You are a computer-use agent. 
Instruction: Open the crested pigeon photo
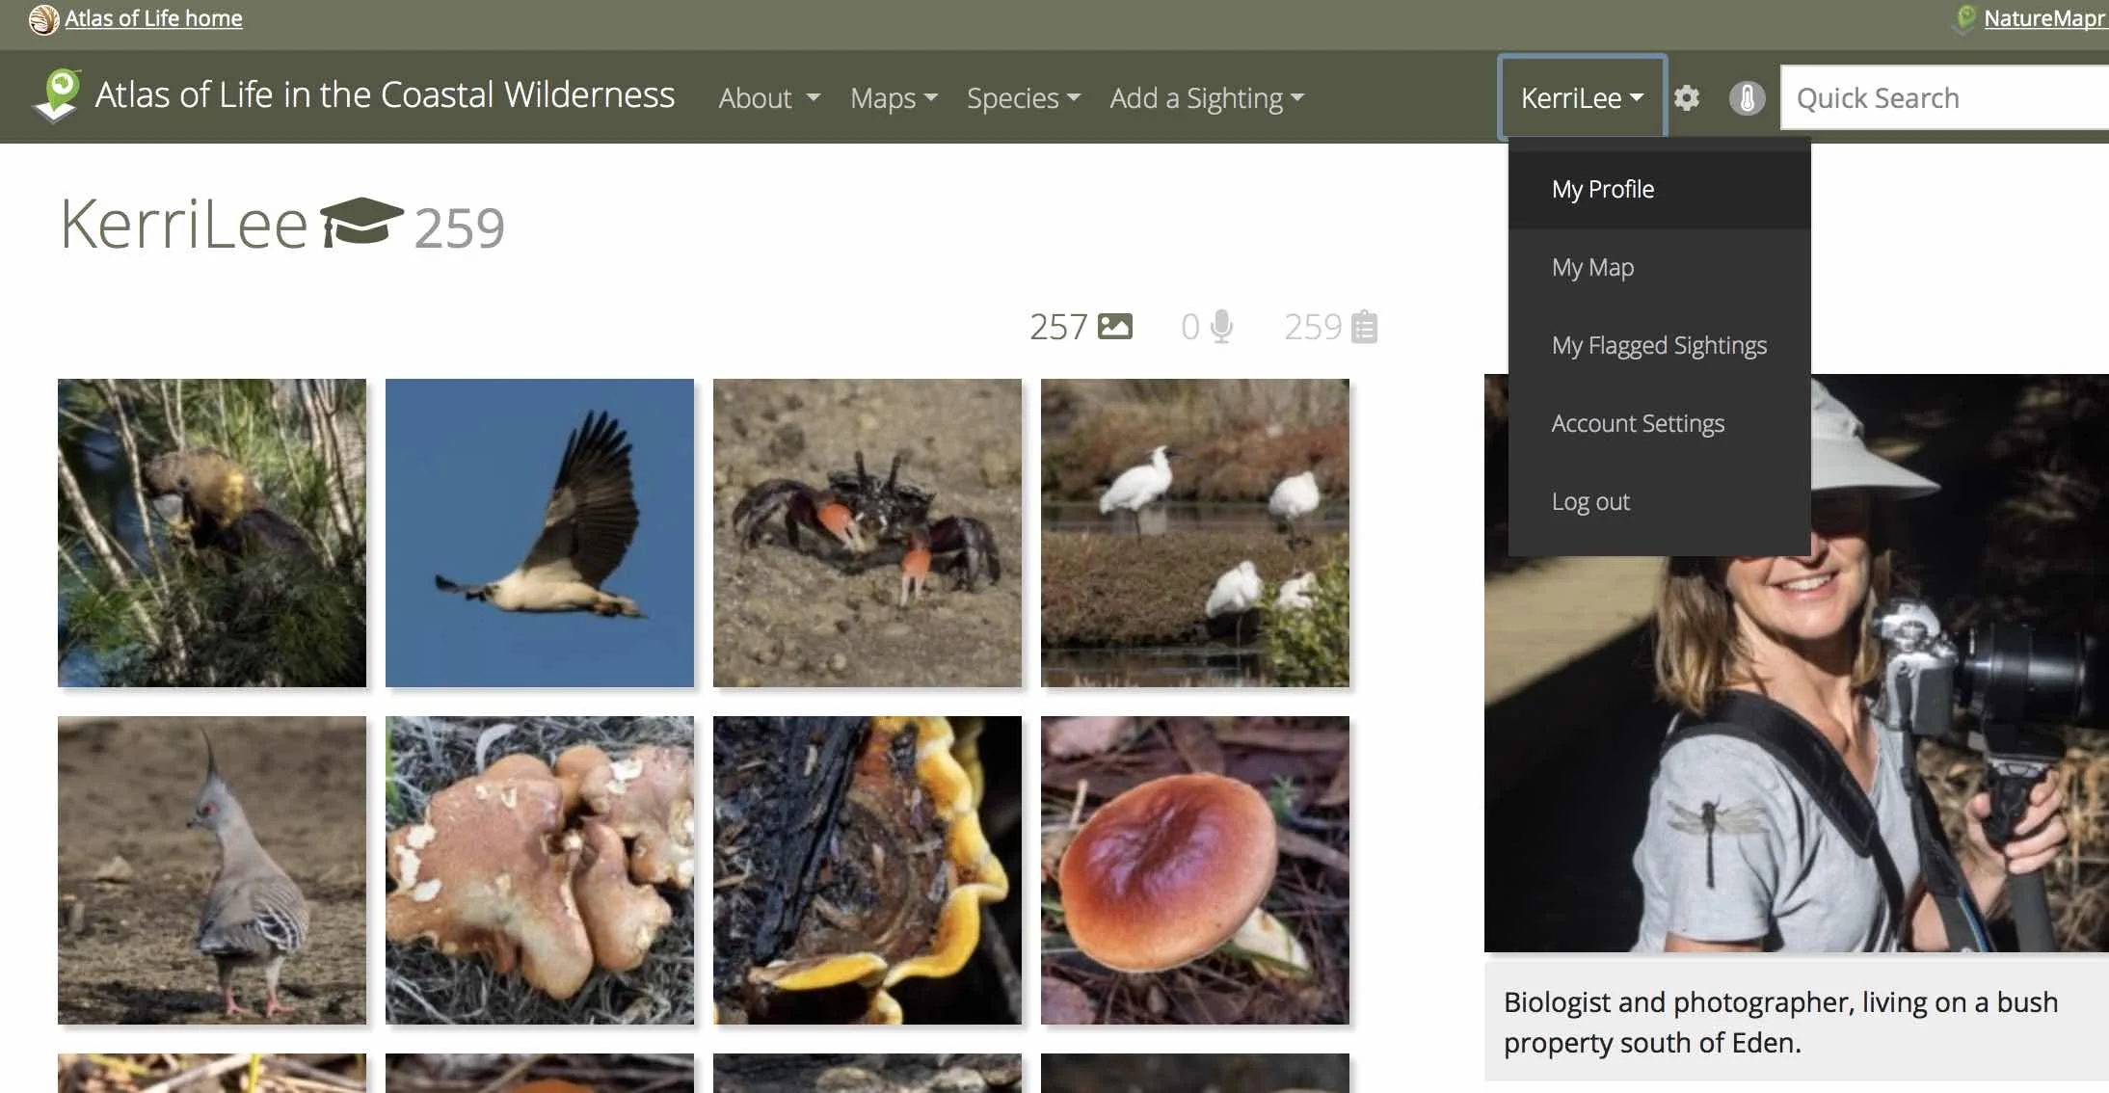[x=212, y=870]
